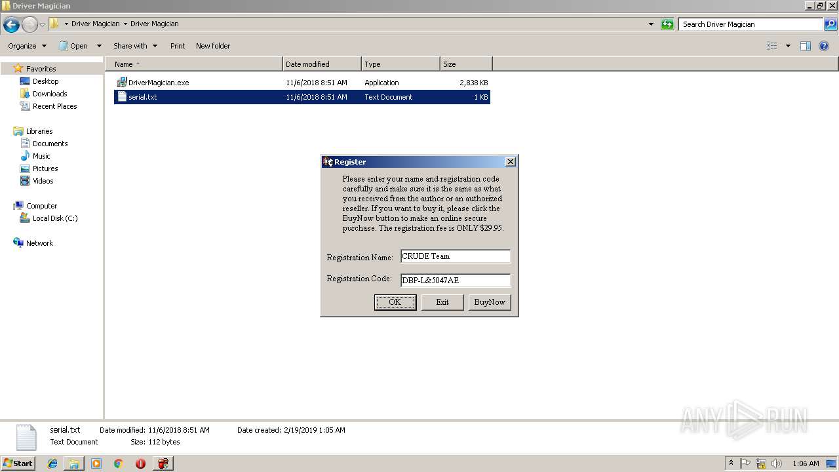Click the 1:06 AM clock

click(806, 463)
